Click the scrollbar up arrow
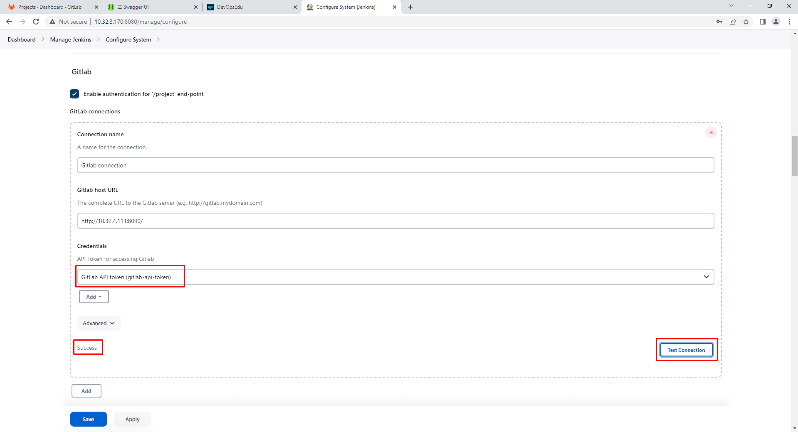This screenshot has height=432, width=798. click(x=795, y=32)
